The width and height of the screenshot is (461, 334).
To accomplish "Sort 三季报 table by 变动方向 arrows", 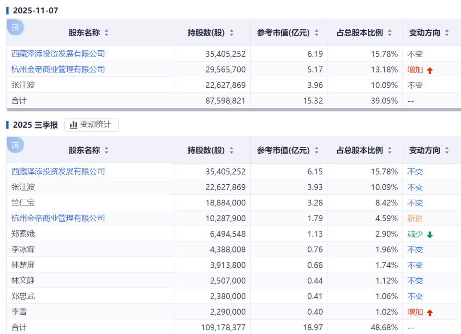I will 447,150.
